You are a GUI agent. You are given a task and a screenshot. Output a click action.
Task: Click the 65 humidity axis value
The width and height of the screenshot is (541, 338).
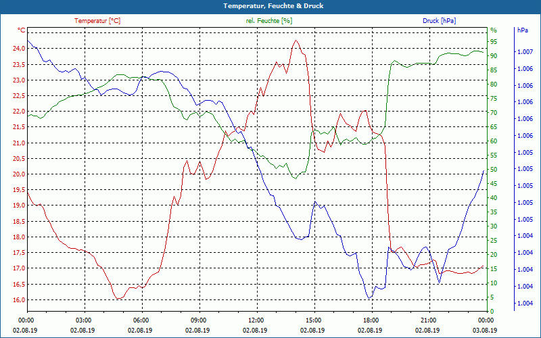coord(494,127)
